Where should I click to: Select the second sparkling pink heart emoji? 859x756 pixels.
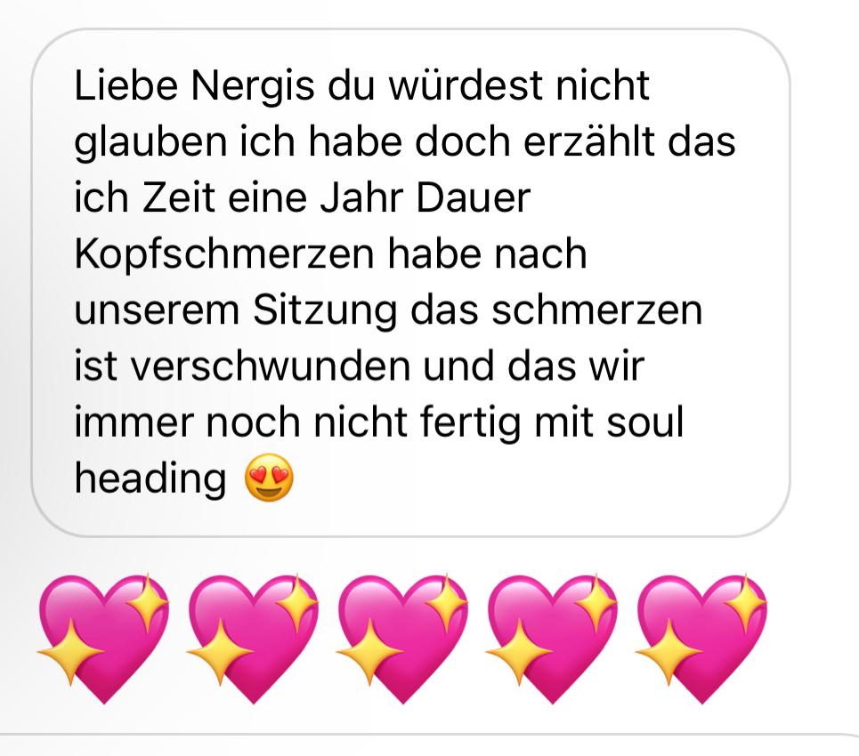click(x=253, y=639)
